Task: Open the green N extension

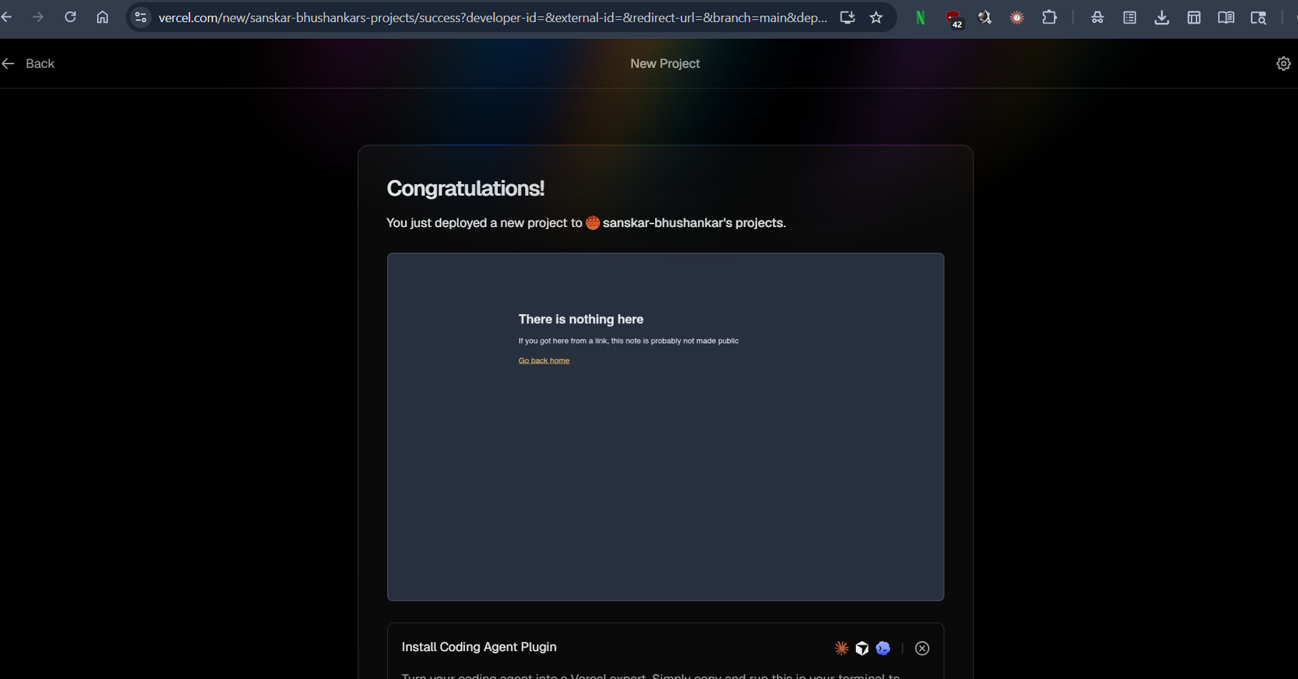Action: click(x=921, y=18)
